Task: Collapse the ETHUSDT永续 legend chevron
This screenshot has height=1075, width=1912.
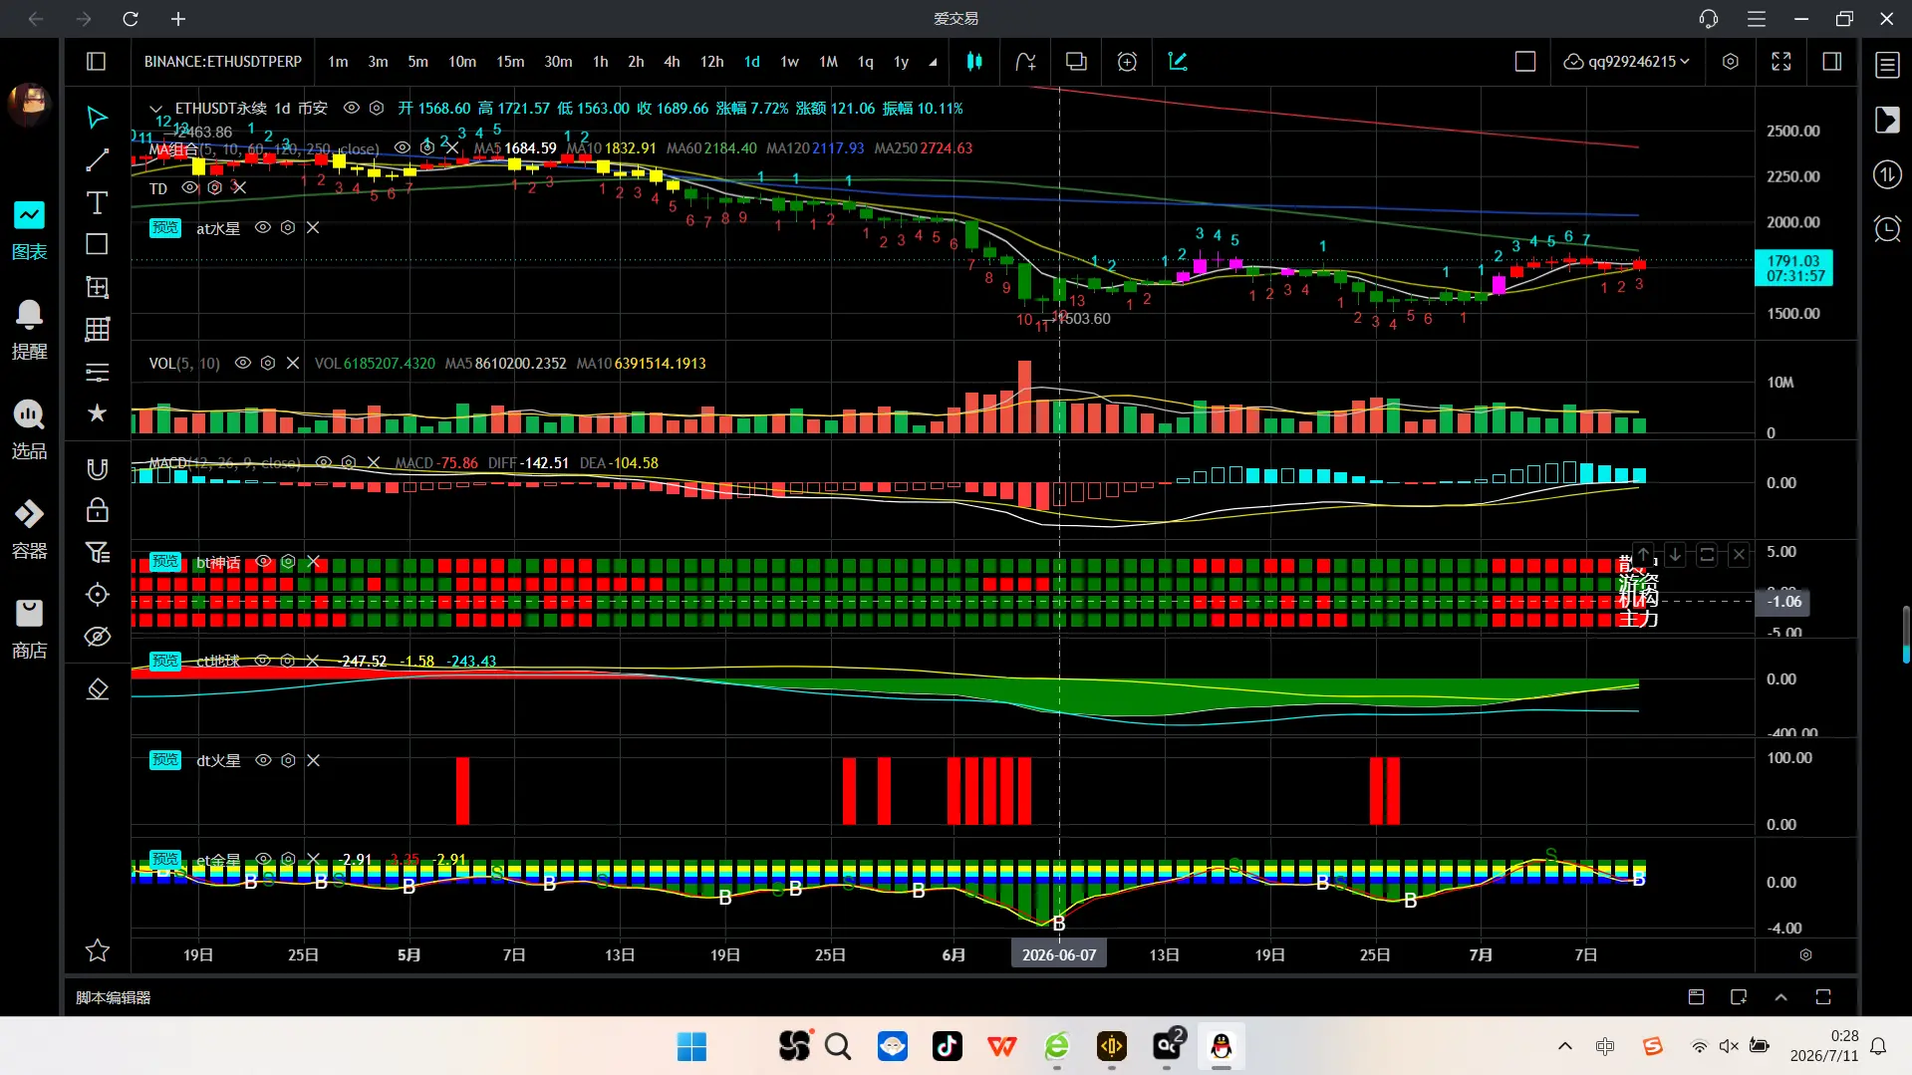Action: tap(155, 109)
